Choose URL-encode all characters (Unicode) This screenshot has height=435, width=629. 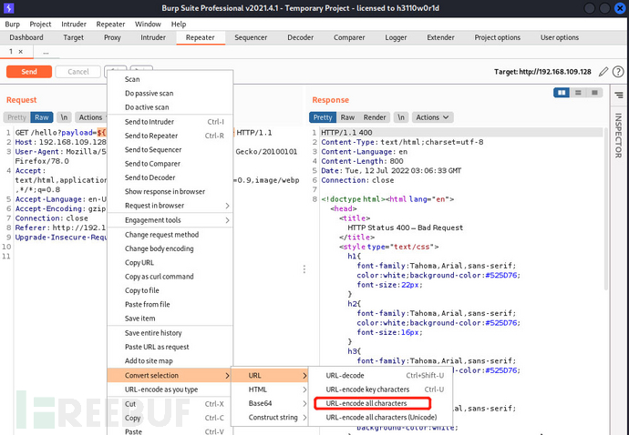pyautogui.click(x=381, y=418)
